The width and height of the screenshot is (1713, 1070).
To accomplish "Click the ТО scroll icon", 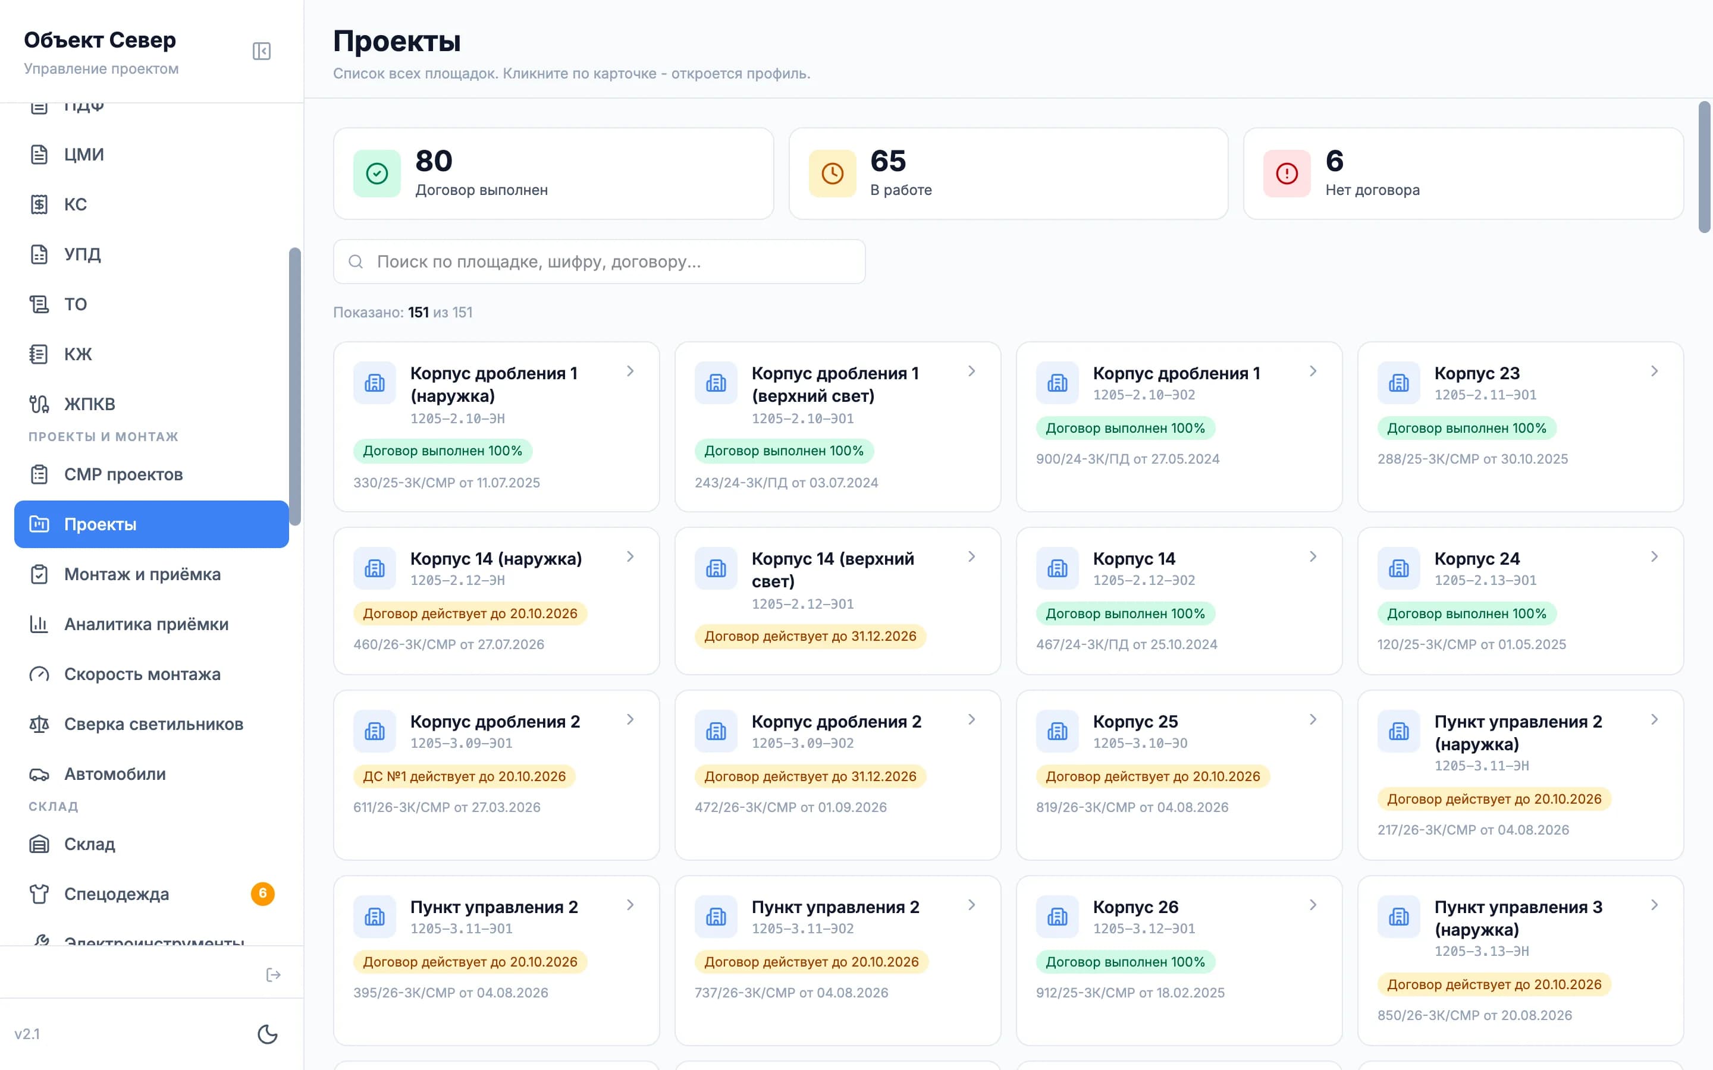I will tap(39, 304).
